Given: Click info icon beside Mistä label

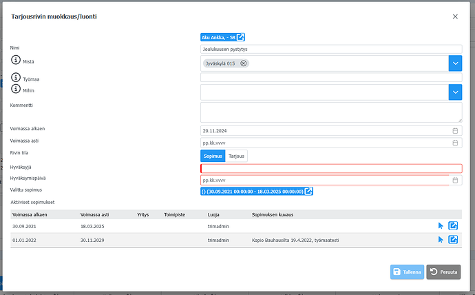Looking at the screenshot, I should pyautogui.click(x=16, y=61).
